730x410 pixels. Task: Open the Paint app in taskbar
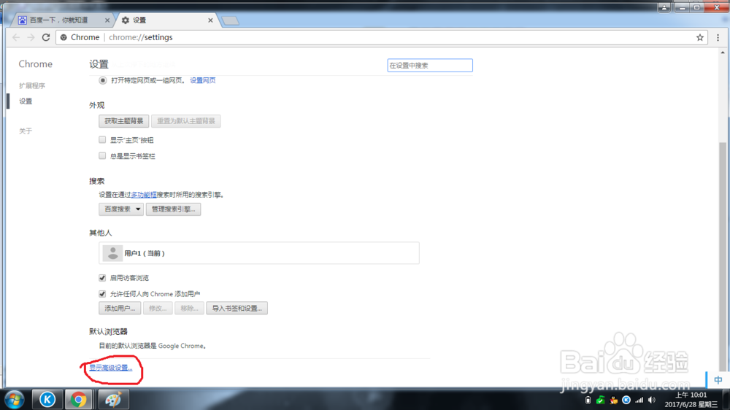[x=113, y=399]
